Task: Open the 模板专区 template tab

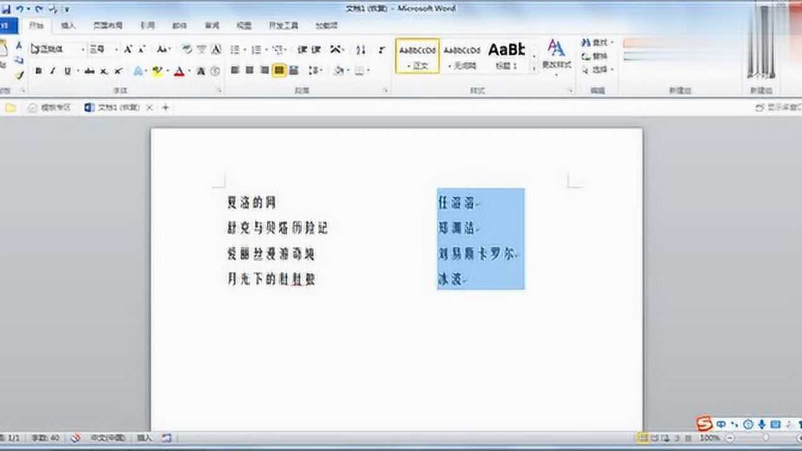Action: point(50,108)
